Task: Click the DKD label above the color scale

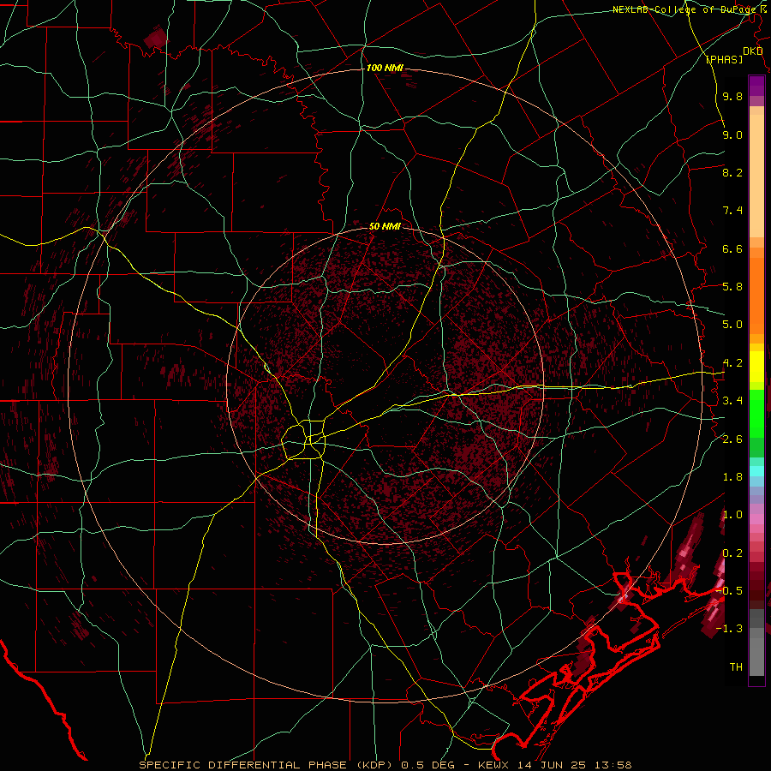Action: click(753, 51)
